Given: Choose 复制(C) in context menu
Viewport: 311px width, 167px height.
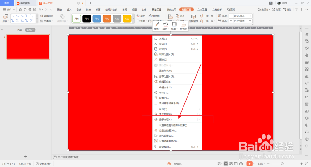Looking at the screenshot, I should (x=177, y=38).
